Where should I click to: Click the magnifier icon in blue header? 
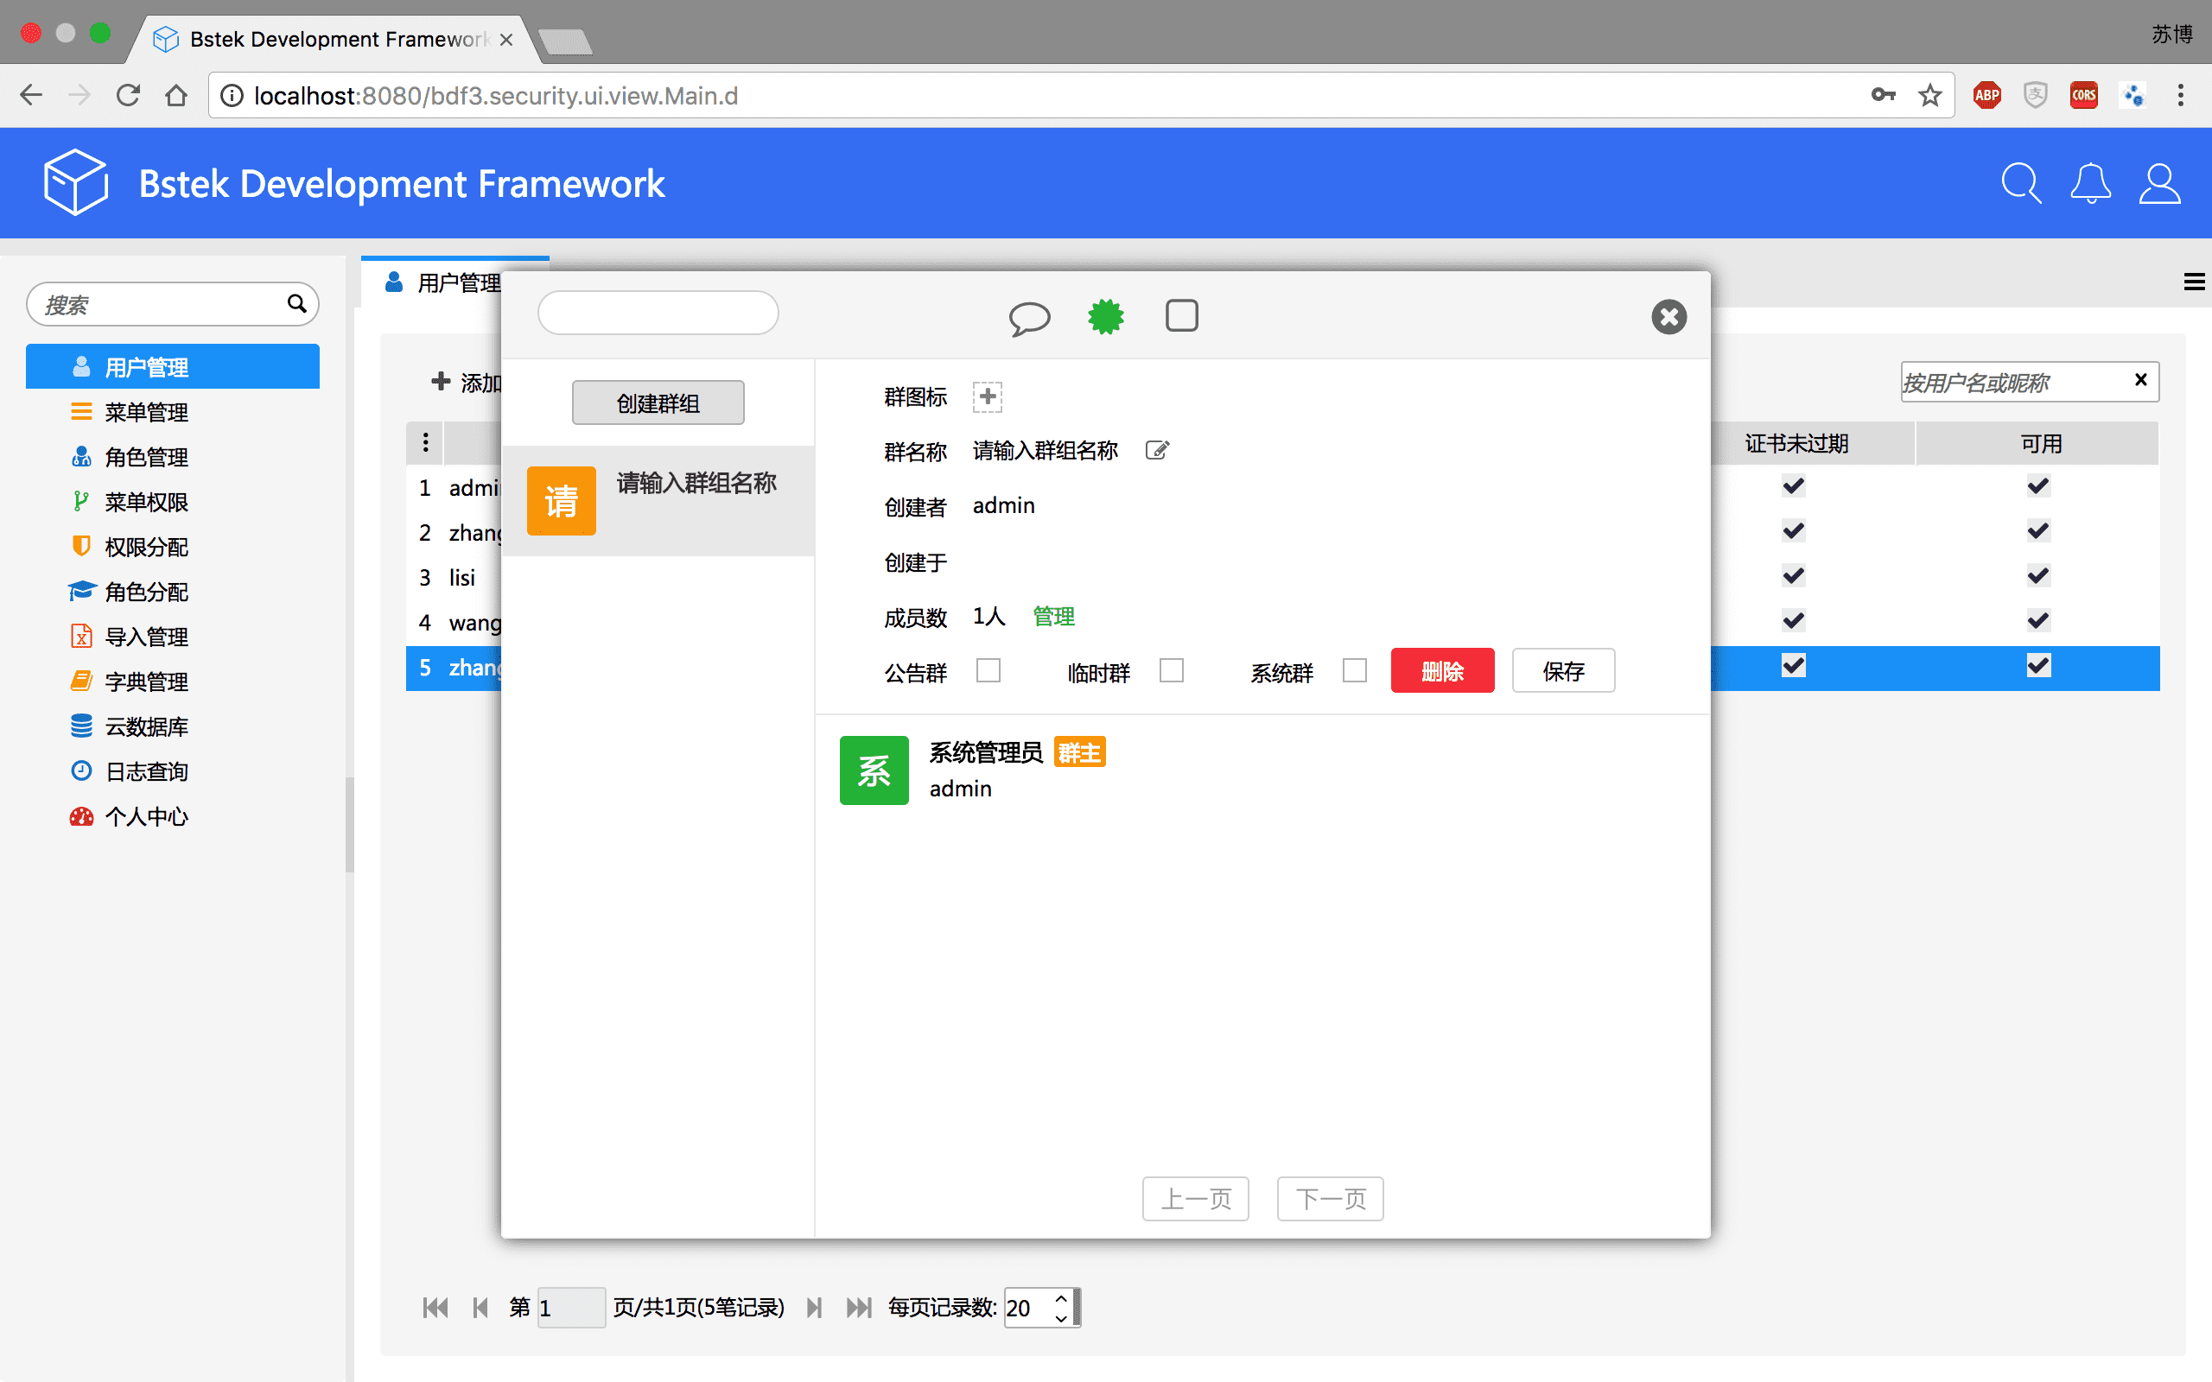coord(2020,184)
